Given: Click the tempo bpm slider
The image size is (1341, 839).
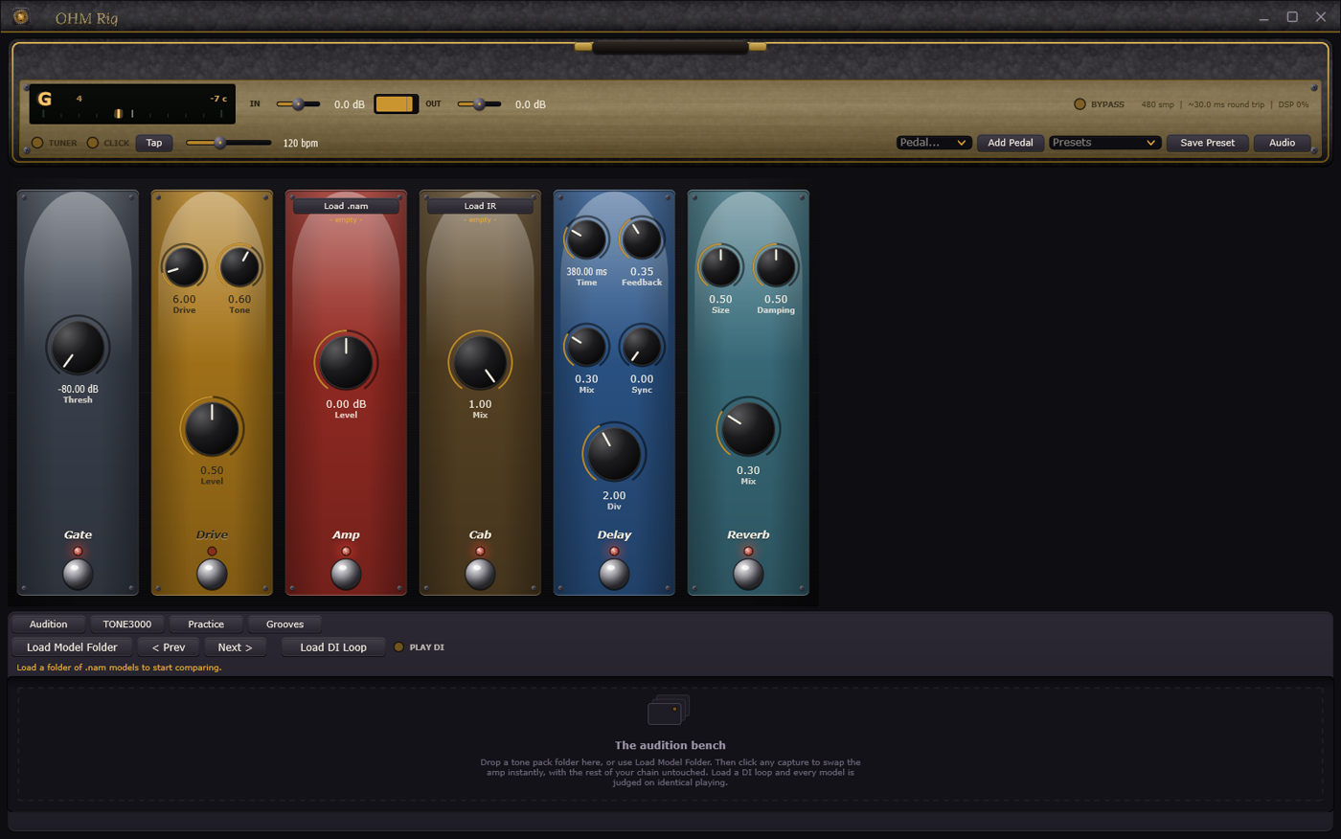Looking at the screenshot, I should [x=228, y=143].
